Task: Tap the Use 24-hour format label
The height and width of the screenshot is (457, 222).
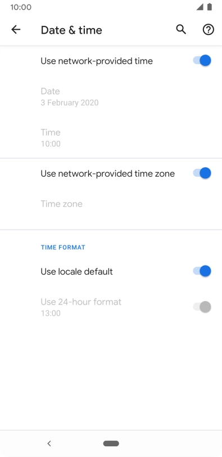Action: coord(81,302)
